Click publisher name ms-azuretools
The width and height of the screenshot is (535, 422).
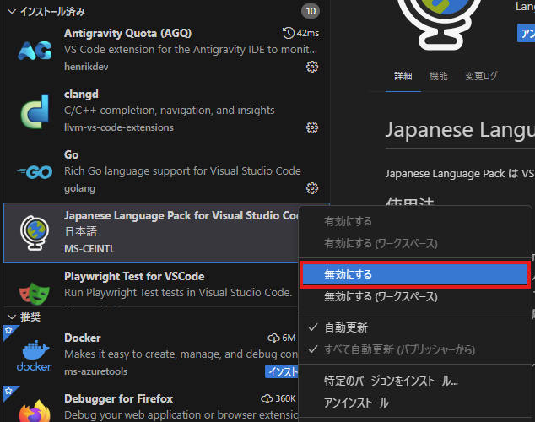96,371
